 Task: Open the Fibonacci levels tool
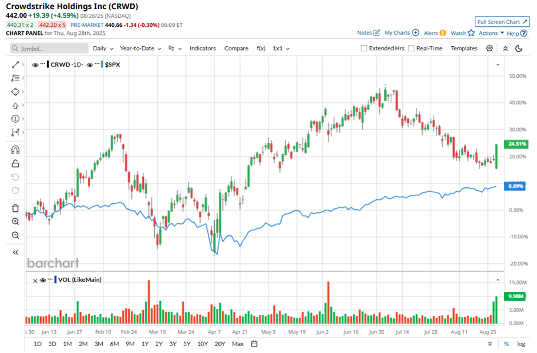[x=15, y=78]
